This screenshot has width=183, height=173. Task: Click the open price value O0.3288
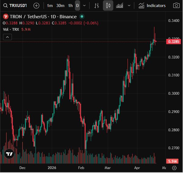(10, 23)
